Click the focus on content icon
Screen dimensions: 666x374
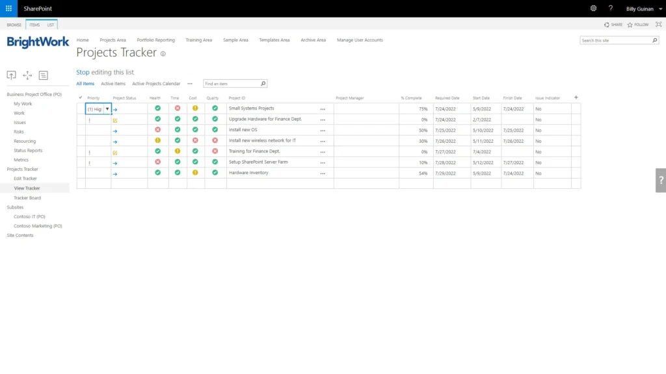point(658,25)
